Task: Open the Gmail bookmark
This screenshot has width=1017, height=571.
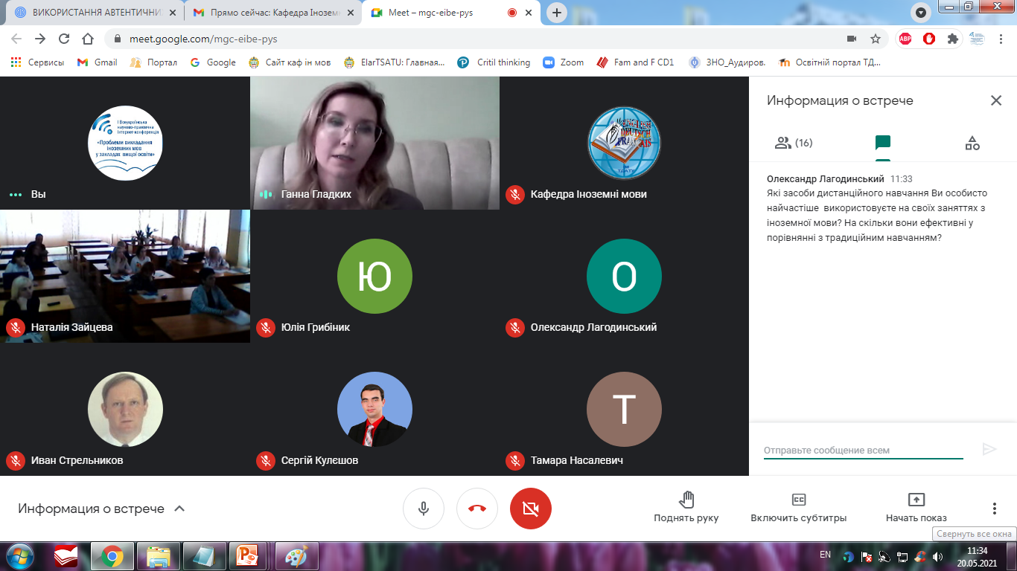Action: coord(97,62)
